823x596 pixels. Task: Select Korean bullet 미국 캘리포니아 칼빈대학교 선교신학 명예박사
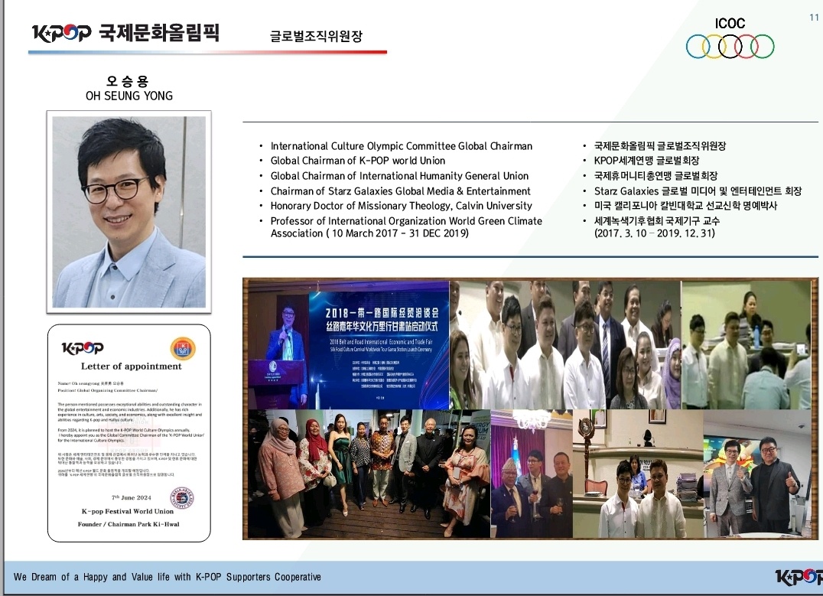685,206
